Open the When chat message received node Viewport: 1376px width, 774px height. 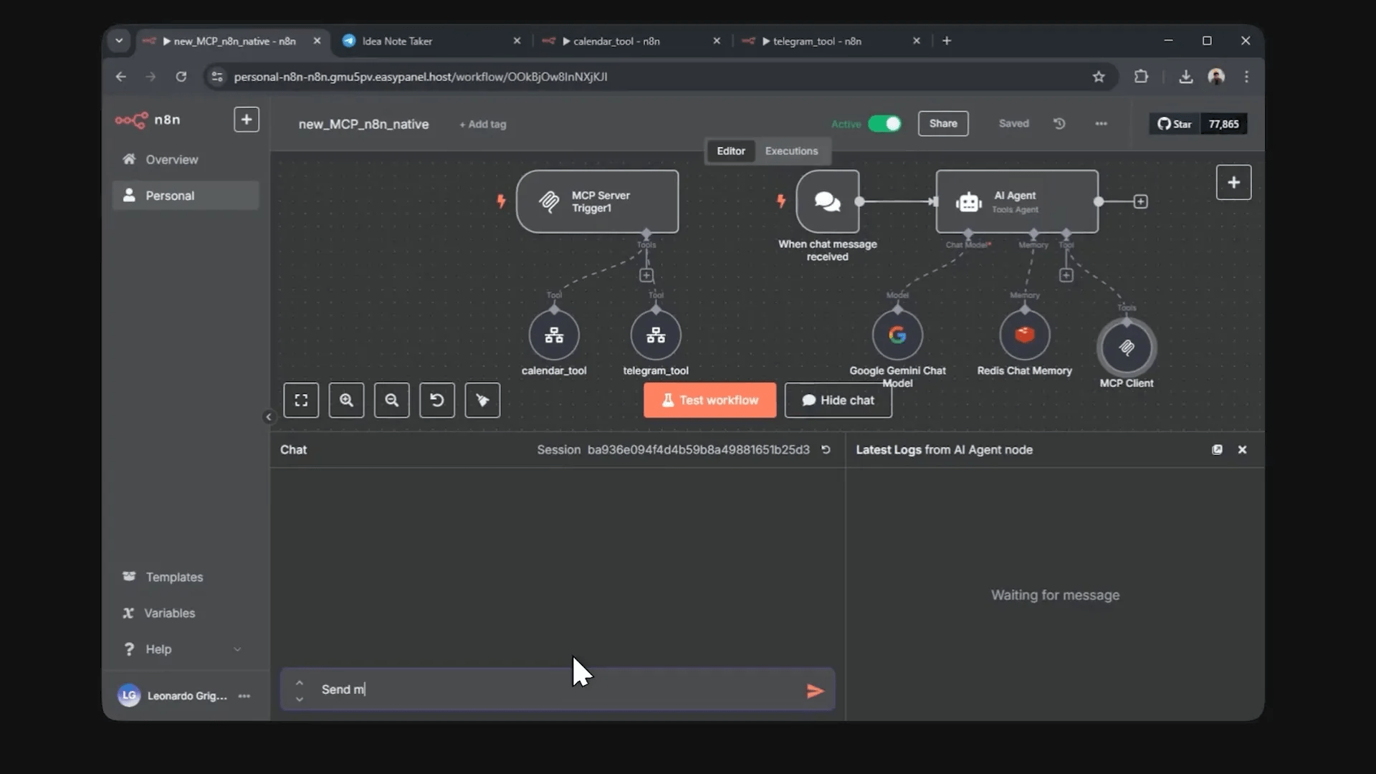(x=828, y=201)
